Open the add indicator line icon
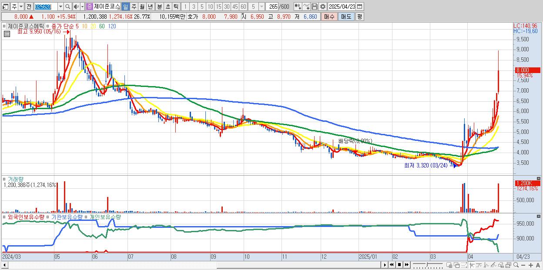This screenshot has height=270, width=543. (306, 7)
